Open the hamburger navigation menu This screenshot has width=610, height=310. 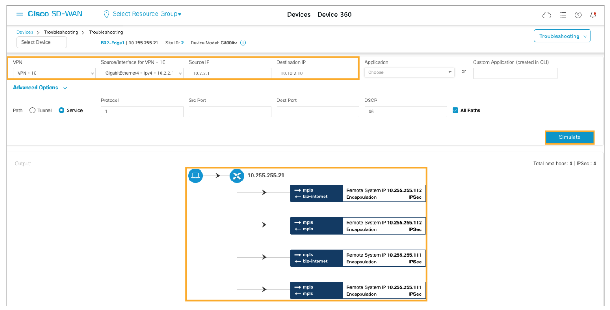(20, 14)
